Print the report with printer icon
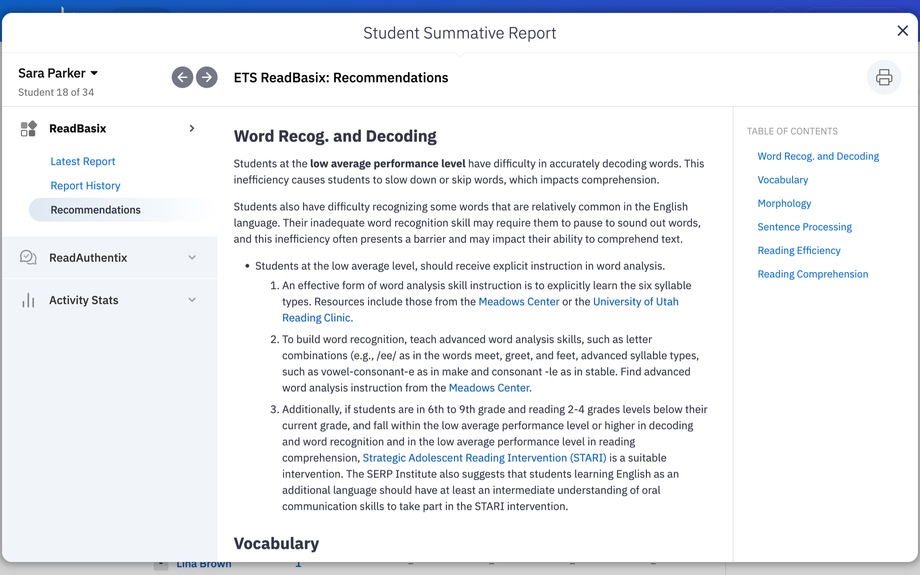The width and height of the screenshot is (920, 575). [884, 77]
